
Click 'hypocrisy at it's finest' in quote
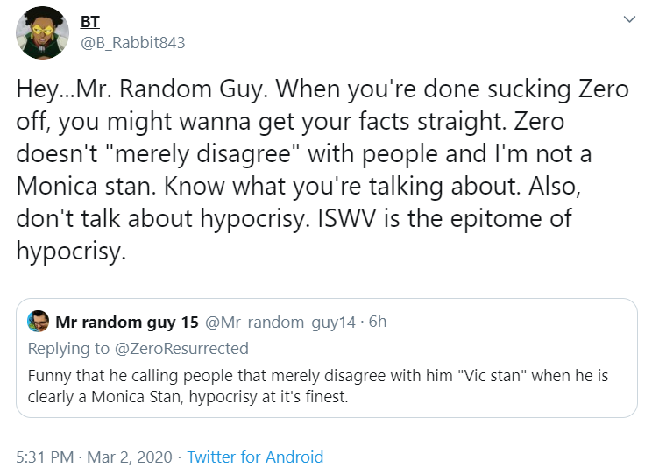[268, 397]
